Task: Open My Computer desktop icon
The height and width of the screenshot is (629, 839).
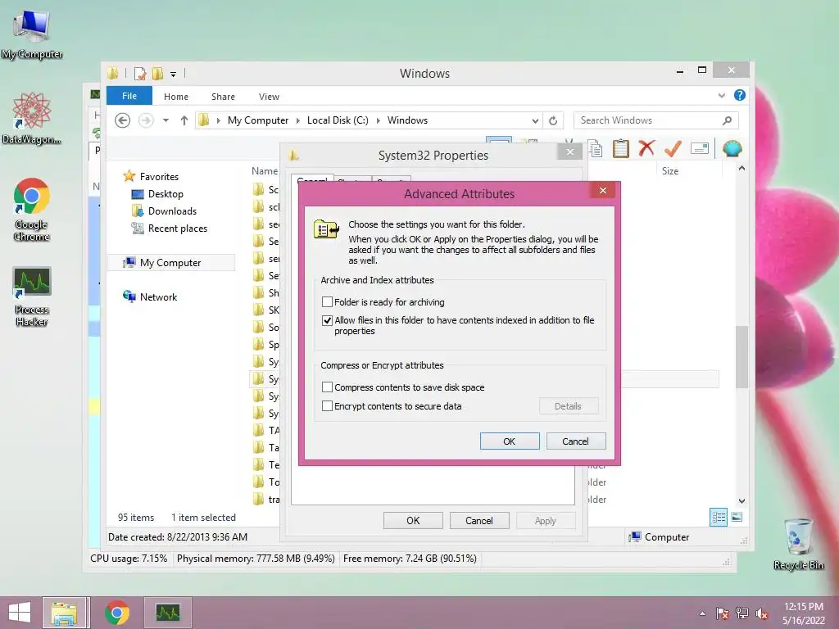Action: [32, 34]
